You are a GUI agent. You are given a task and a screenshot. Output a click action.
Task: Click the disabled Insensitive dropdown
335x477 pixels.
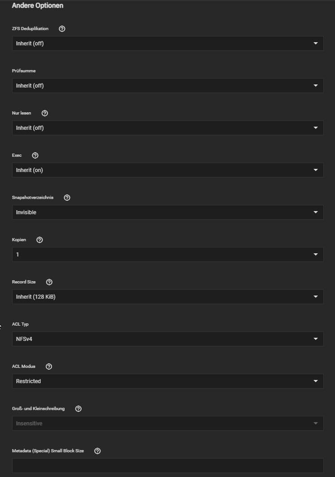tap(168, 423)
